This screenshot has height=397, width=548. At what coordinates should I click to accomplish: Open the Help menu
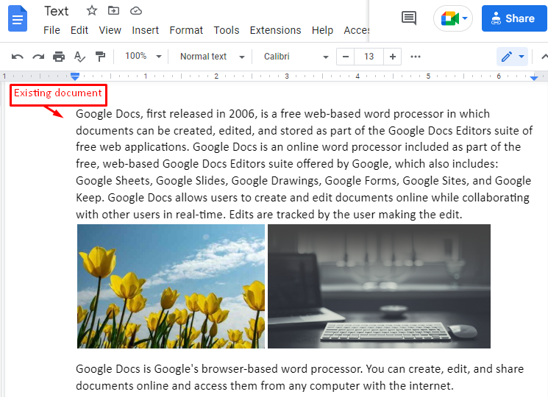tap(322, 30)
